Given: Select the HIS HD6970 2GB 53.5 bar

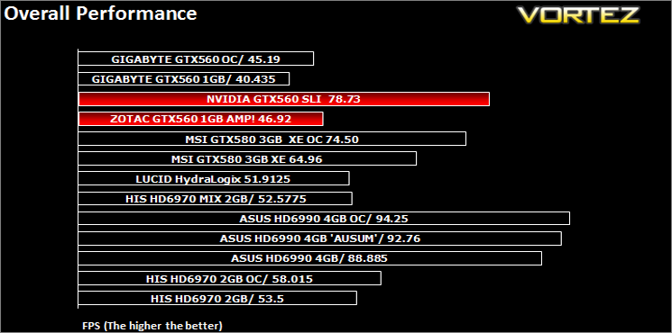Looking at the screenshot, I should 217,298.
